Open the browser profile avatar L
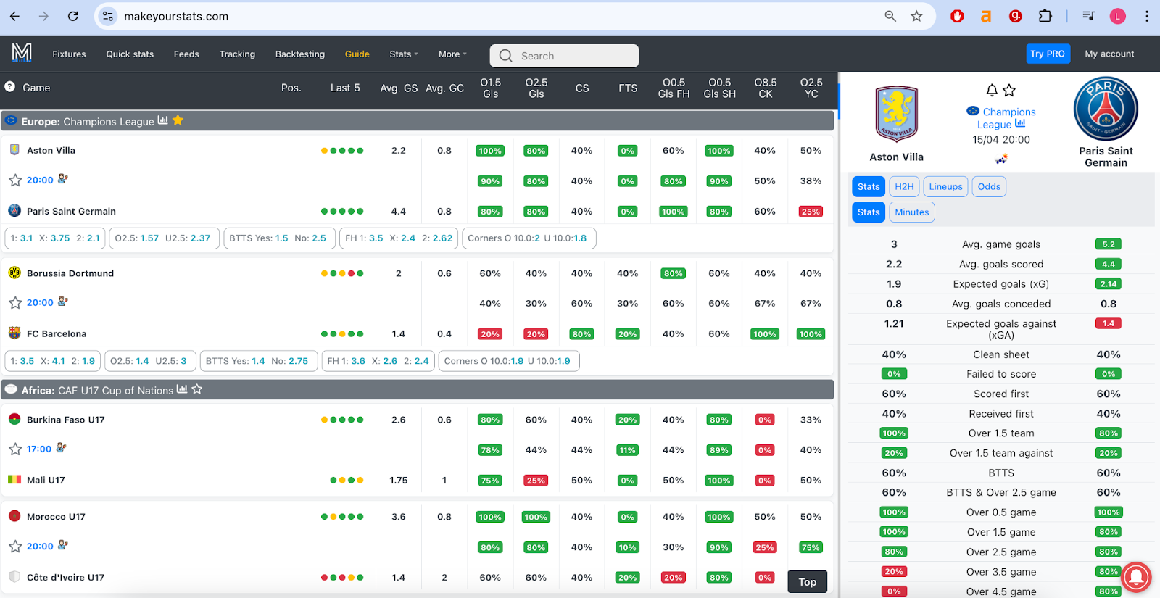This screenshot has width=1160, height=598. point(1118,16)
